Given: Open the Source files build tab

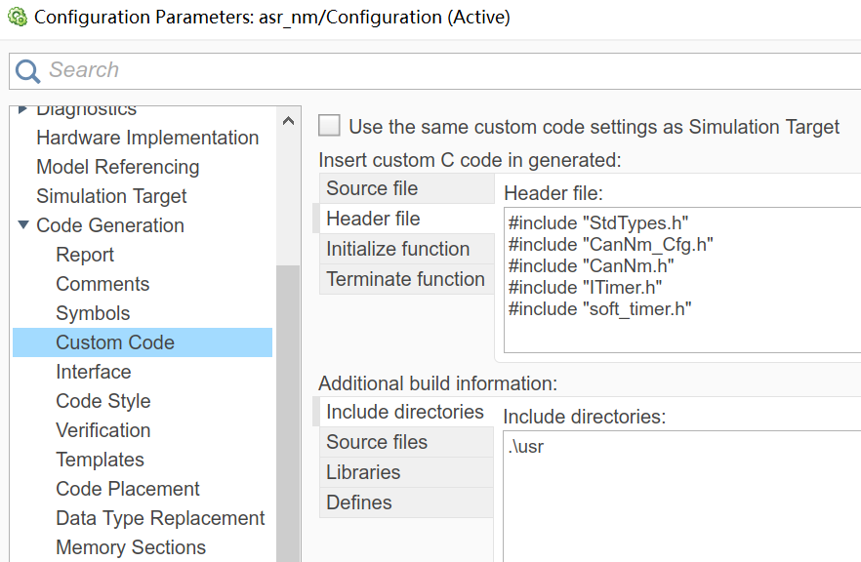Looking at the screenshot, I should tap(406, 442).
